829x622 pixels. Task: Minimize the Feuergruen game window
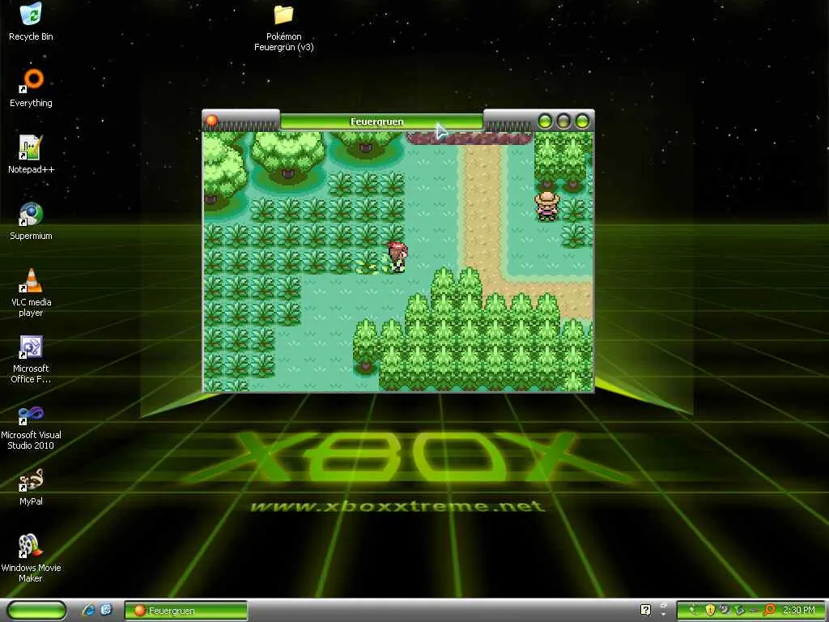pos(545,121)
